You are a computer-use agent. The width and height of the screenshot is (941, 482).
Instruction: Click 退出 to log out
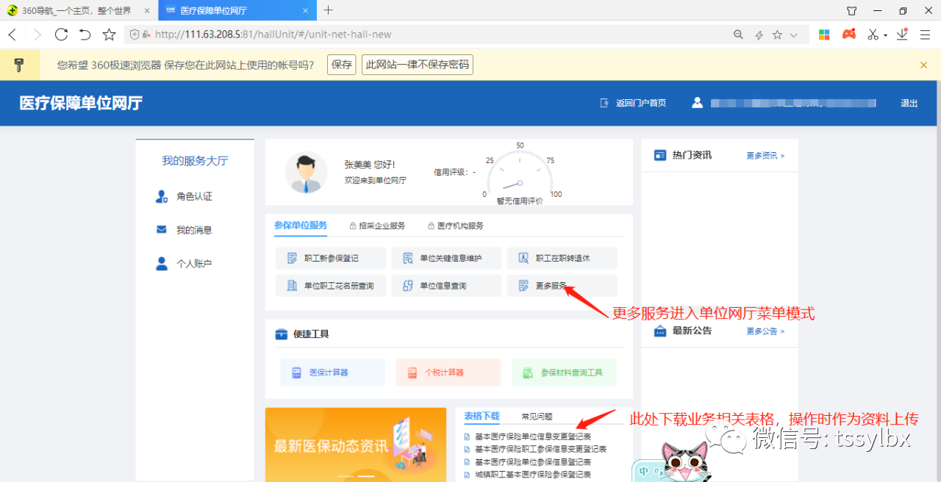[909, 104]
